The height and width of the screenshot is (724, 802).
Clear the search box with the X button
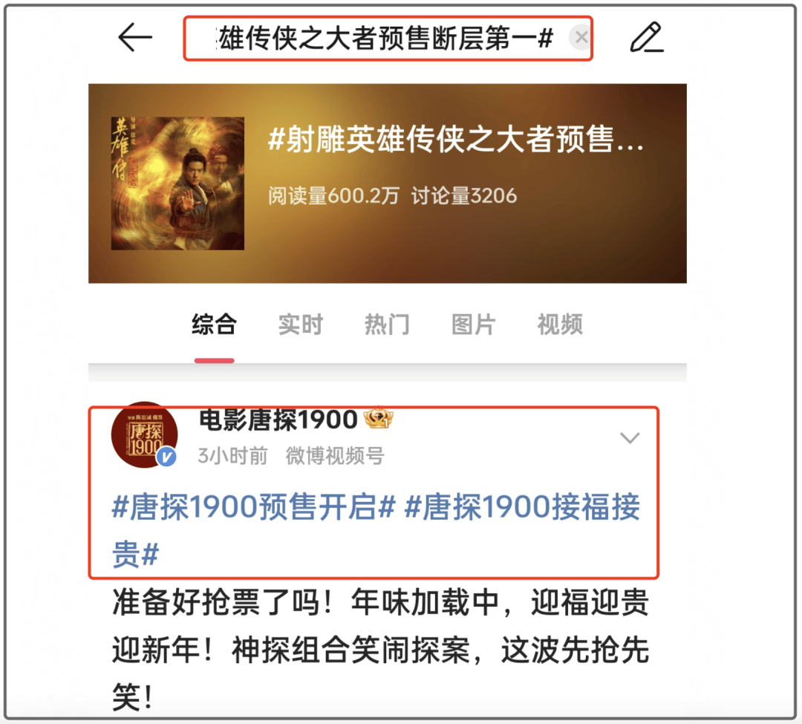point(581,37)
